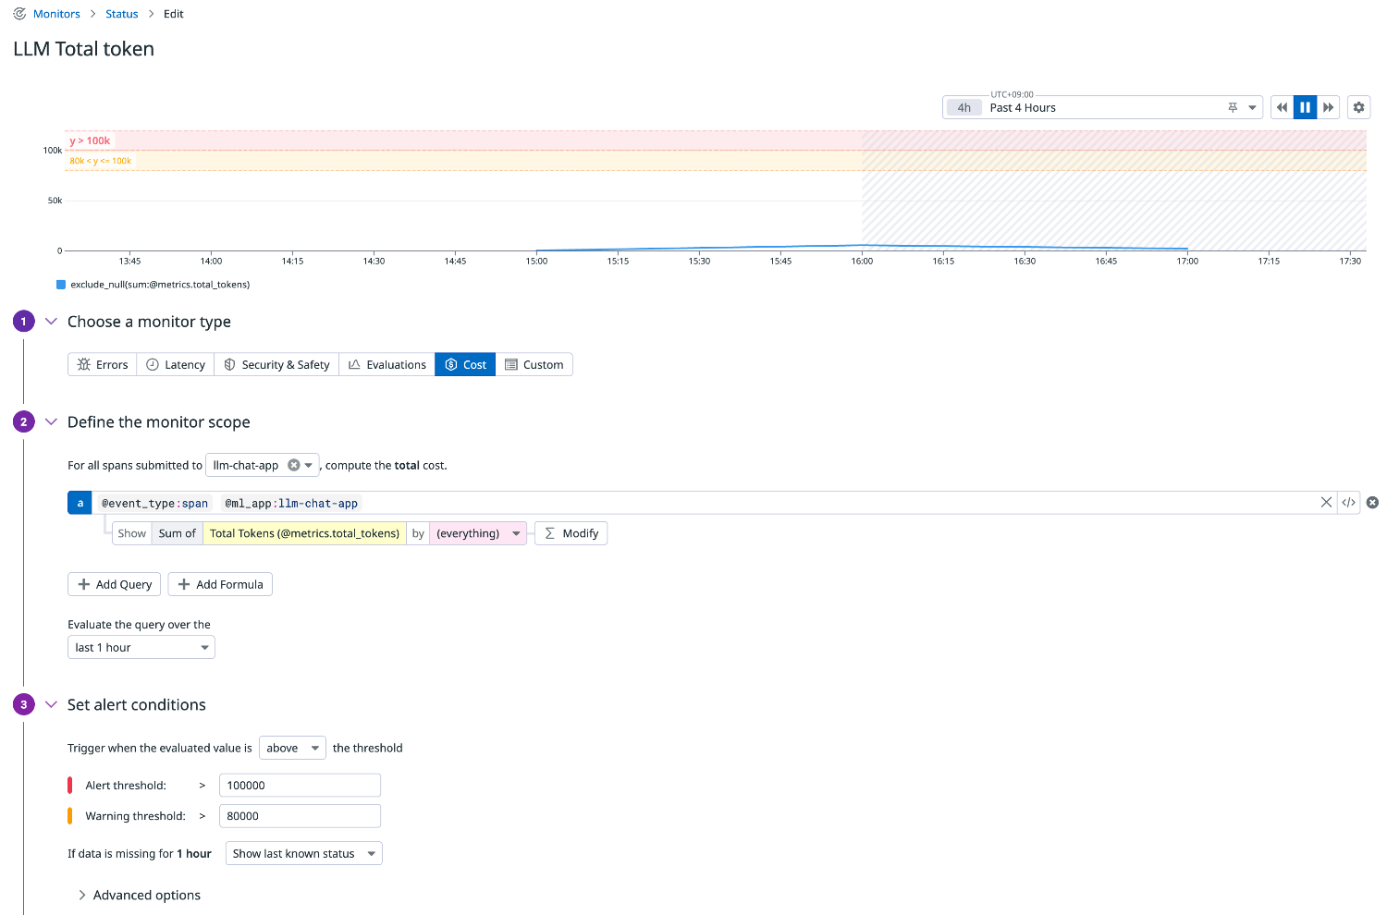
Task: Step forward in the time range
Action: tap(1329, 107)
